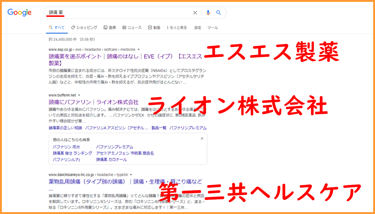Image resolution: width=375 pixels, height=214 pixels.
Task: Open もっと見る menu
Action: click(177, 27)
